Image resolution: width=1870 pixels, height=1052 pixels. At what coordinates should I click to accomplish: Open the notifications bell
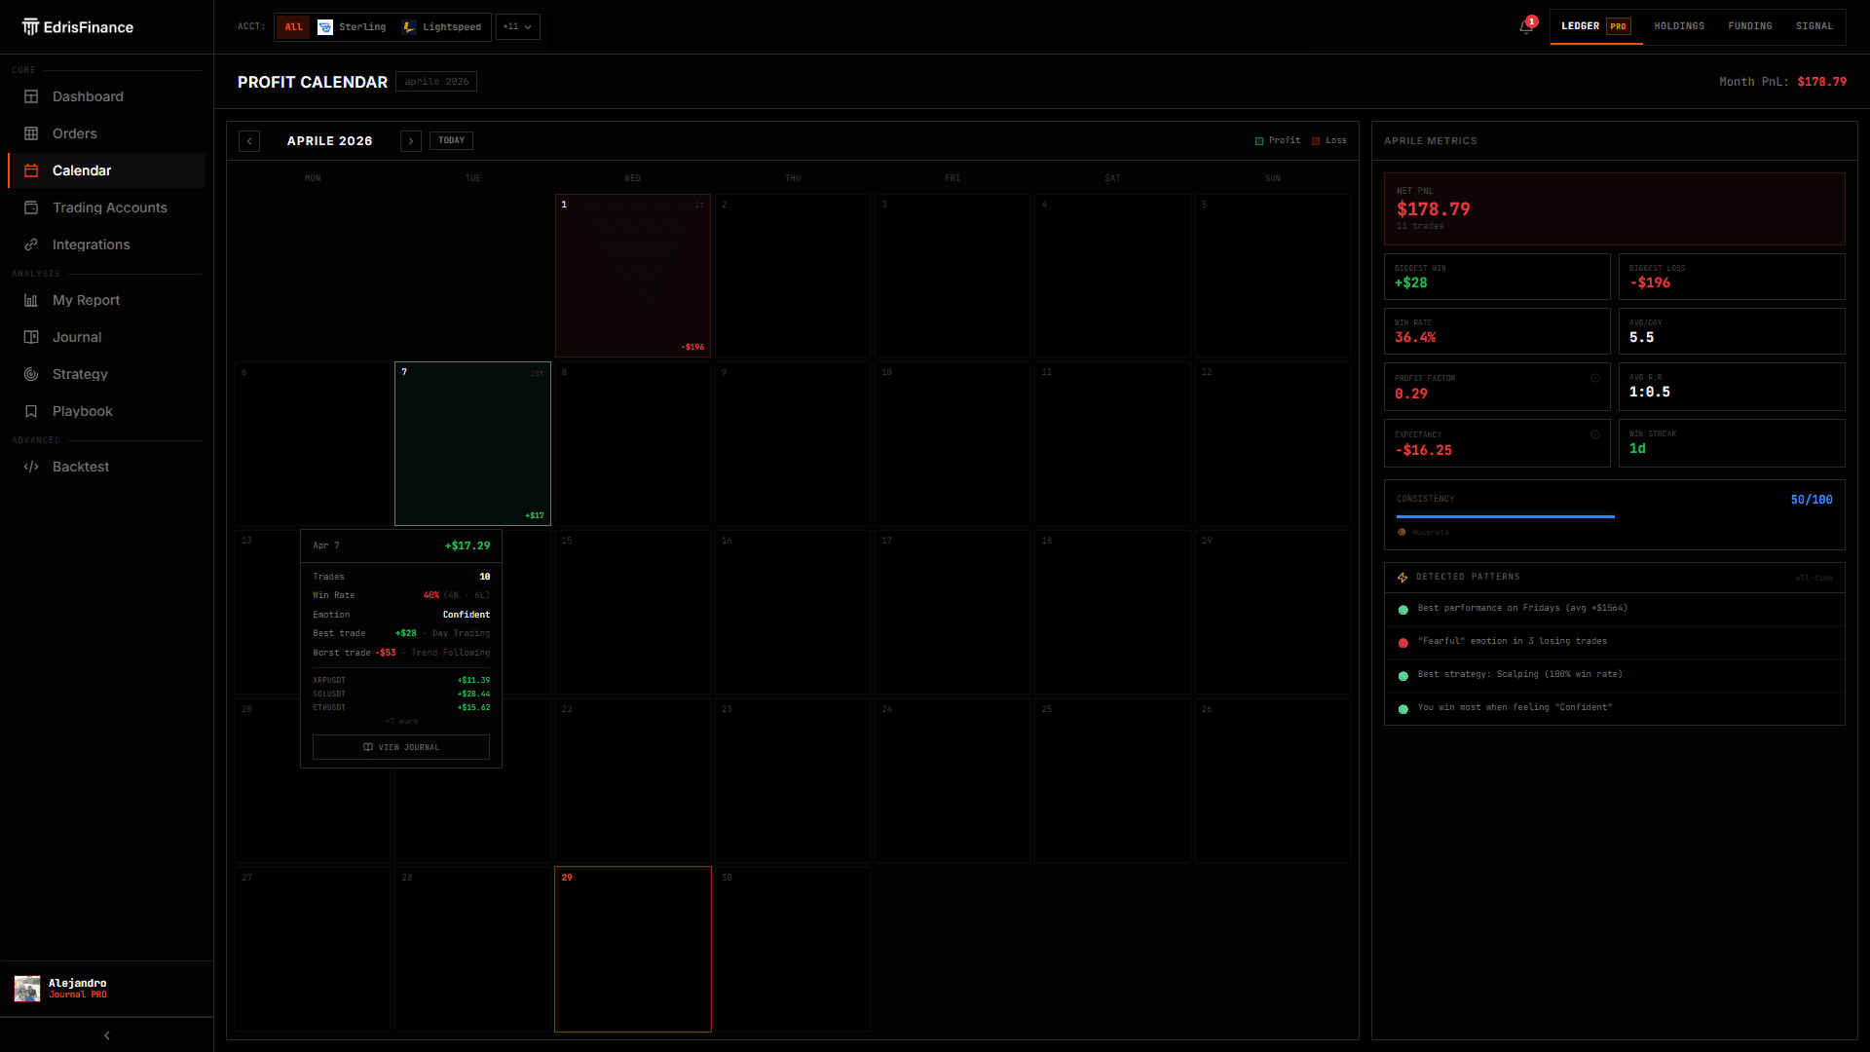1526,26
